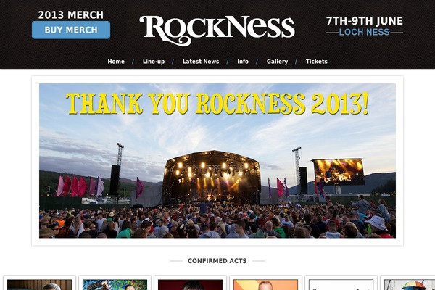Click the 2013 Merch heading
Viewport: 435px width, 290px height.
[x=71, y=15]
